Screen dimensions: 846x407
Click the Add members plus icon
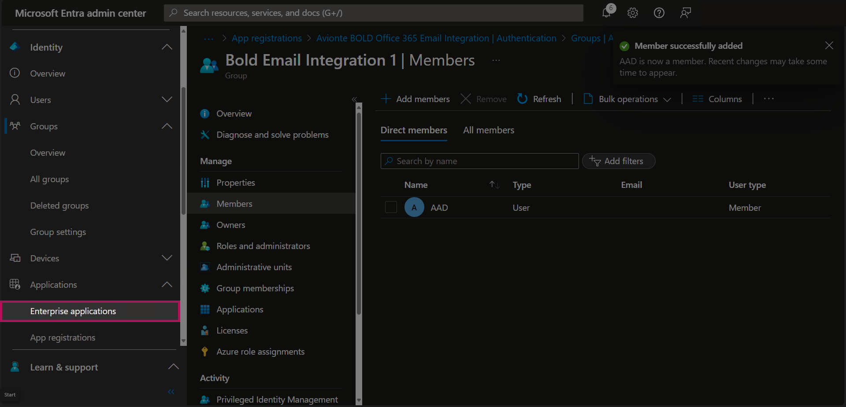click(386, 99)
